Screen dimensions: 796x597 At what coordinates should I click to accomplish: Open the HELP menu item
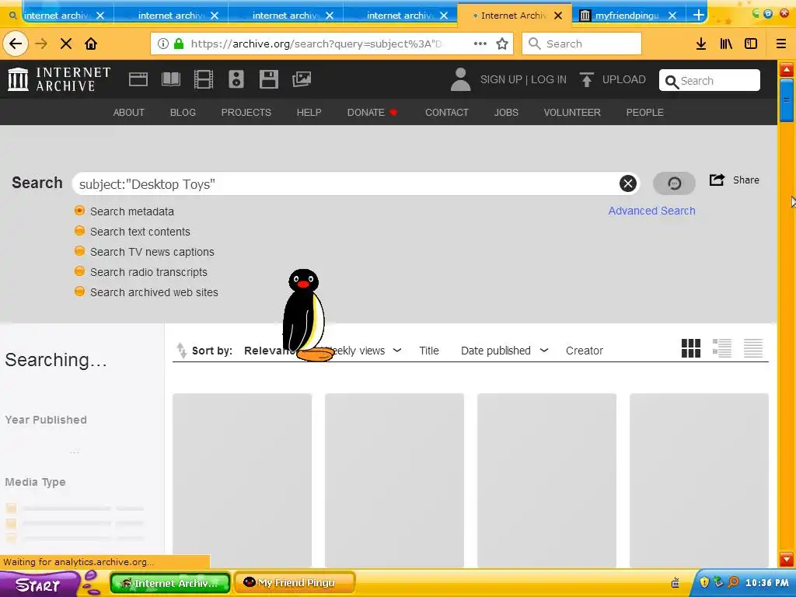tap(309, 112)
